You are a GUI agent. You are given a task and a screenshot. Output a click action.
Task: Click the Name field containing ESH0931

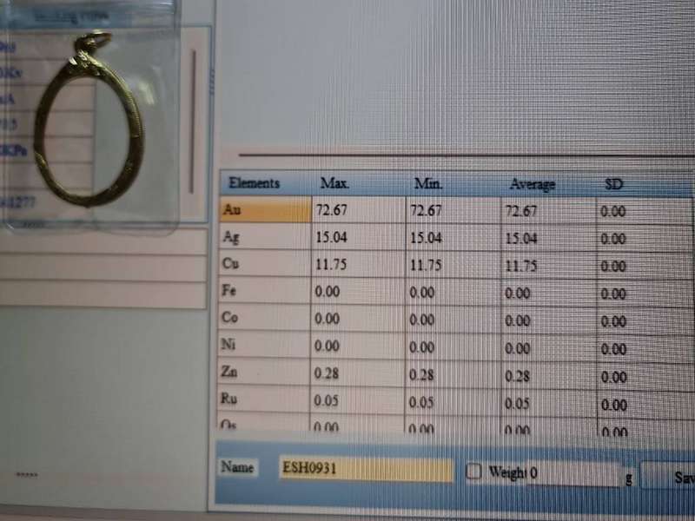[x=366, y=469]
